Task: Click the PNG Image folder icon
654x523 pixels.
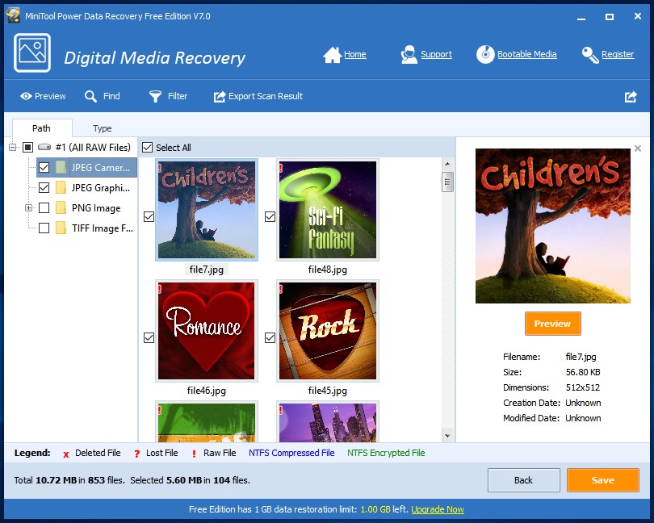Action: click(61, 207)
